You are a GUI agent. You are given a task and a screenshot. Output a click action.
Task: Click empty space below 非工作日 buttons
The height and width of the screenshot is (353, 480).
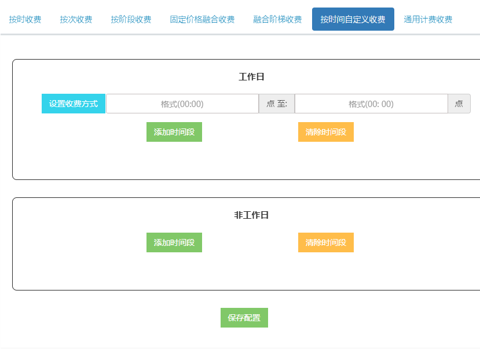click(x=249, y=272)
